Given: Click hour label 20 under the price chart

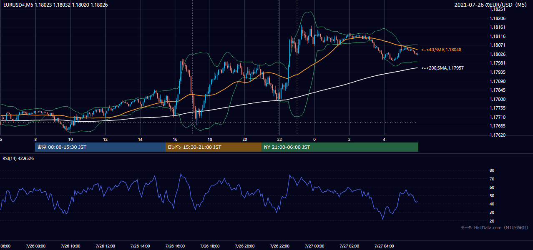Looking at the screenshot, I should [x=245, y=140].
